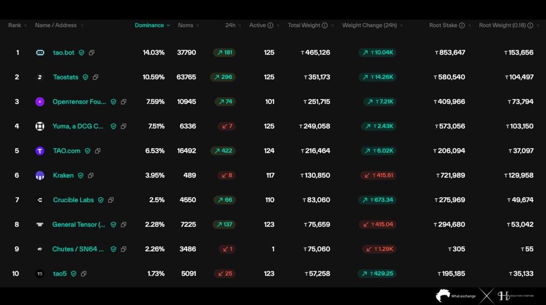546x305 pixels.
Task: Click the TAO.com verified shield badge
Action: click(87, 151)
